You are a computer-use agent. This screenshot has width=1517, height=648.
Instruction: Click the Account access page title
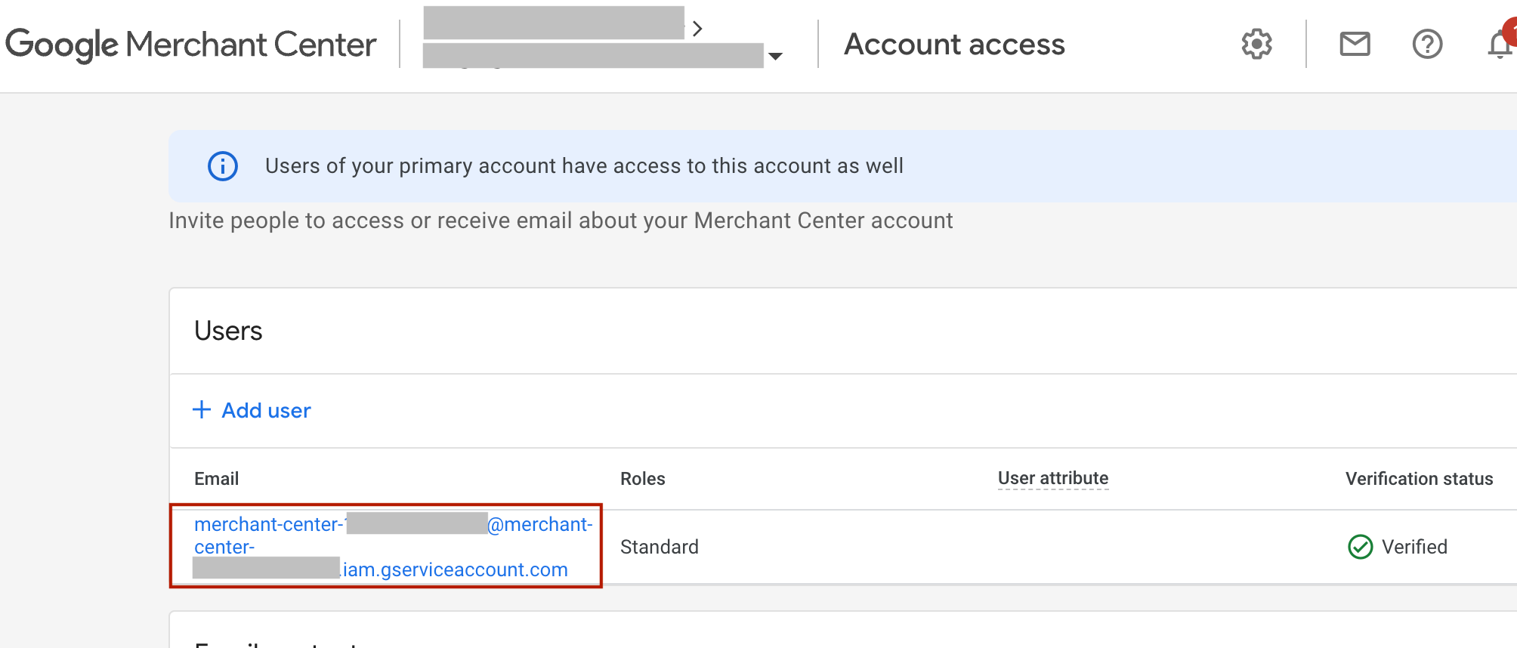[x=954, y=45]
